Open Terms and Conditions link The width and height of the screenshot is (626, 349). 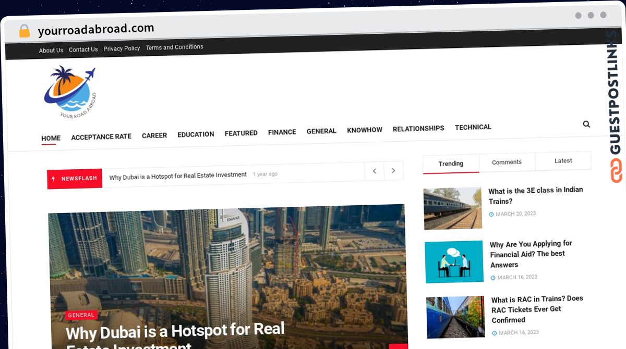click(175, 47)
